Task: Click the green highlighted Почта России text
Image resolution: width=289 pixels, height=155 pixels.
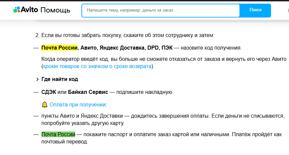Action: point(58,134)
